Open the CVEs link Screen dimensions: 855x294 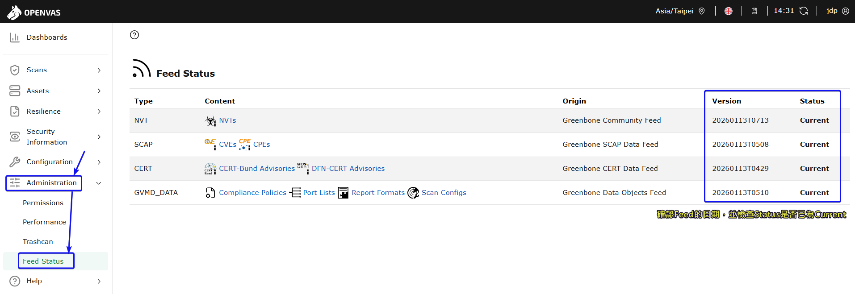coord(227,145)
